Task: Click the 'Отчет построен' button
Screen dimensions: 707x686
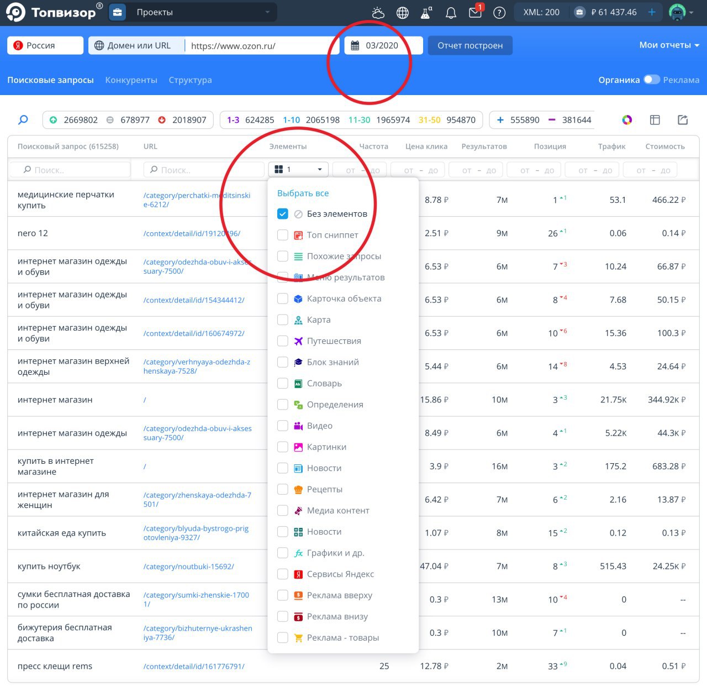Action: [x=470, y=45]
